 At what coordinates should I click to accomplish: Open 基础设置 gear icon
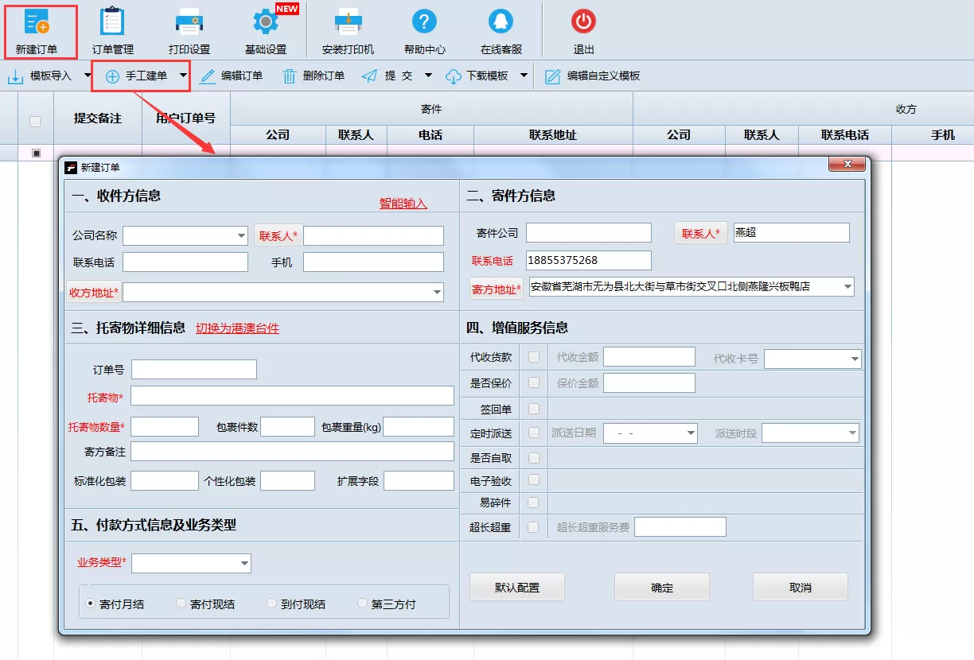tap(266, 22)
